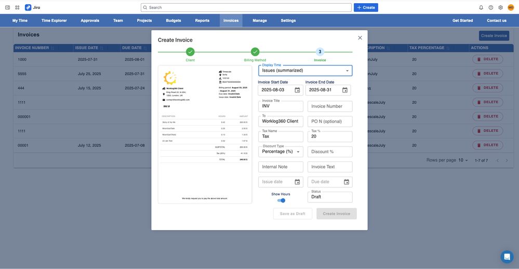This screenshot has width=519, height=269.
Task: Open Jira settings gear icon
Action: click(x=500, y=7)
